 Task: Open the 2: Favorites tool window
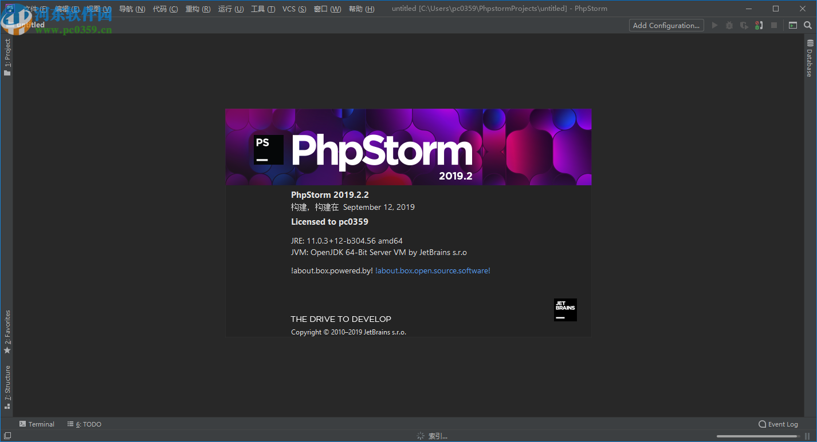click(7, 332)
